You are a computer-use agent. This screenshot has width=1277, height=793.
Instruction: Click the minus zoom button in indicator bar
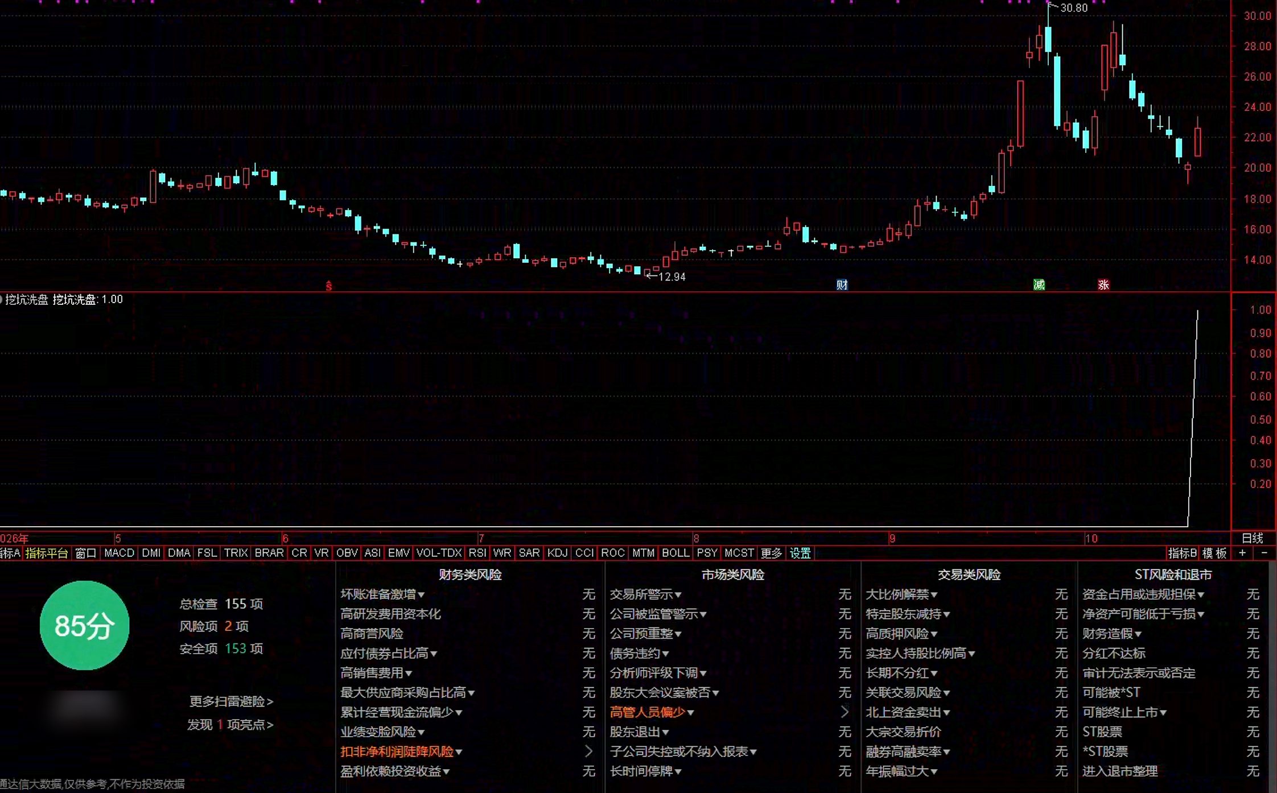click(1264, 553)
